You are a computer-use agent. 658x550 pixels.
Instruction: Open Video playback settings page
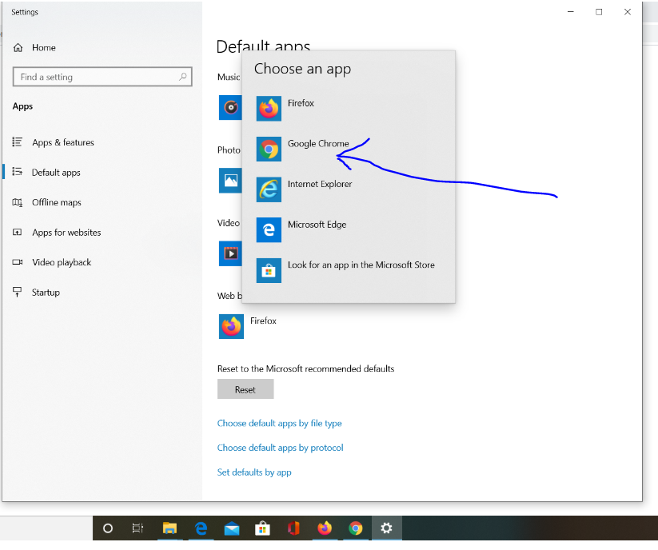coord(62,263)
